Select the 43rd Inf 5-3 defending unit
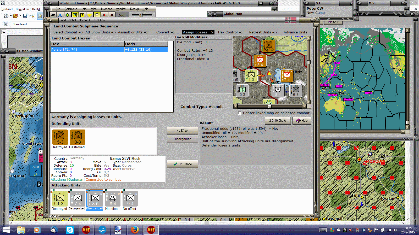The image size is (419, 235). (60, 137)
